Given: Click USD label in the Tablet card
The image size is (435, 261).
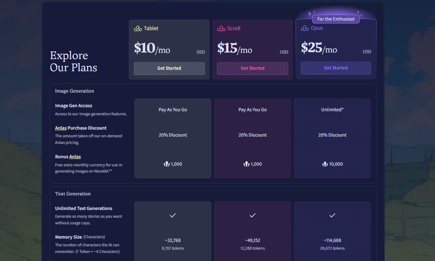Looking at the screenshot, I should [201, 52].
